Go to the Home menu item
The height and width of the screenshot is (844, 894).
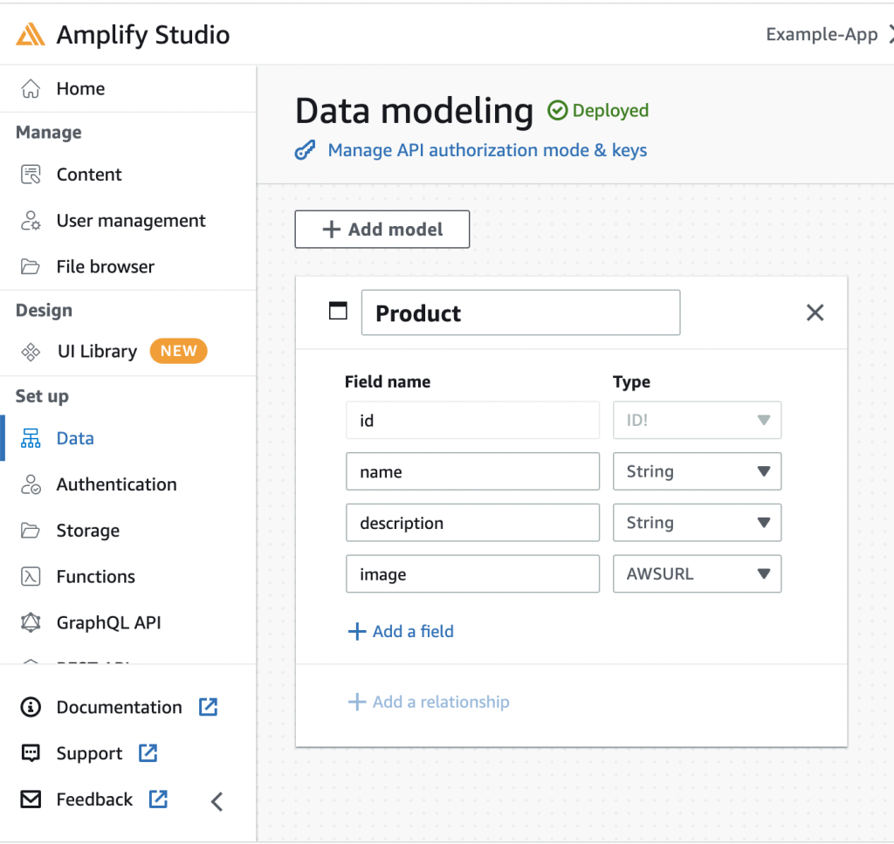tap(80, 88)
